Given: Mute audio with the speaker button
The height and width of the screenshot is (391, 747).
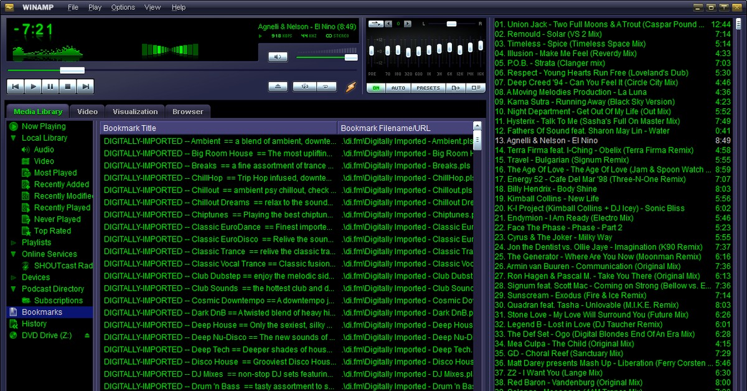Looking at the screenshot, I should 278,57.
